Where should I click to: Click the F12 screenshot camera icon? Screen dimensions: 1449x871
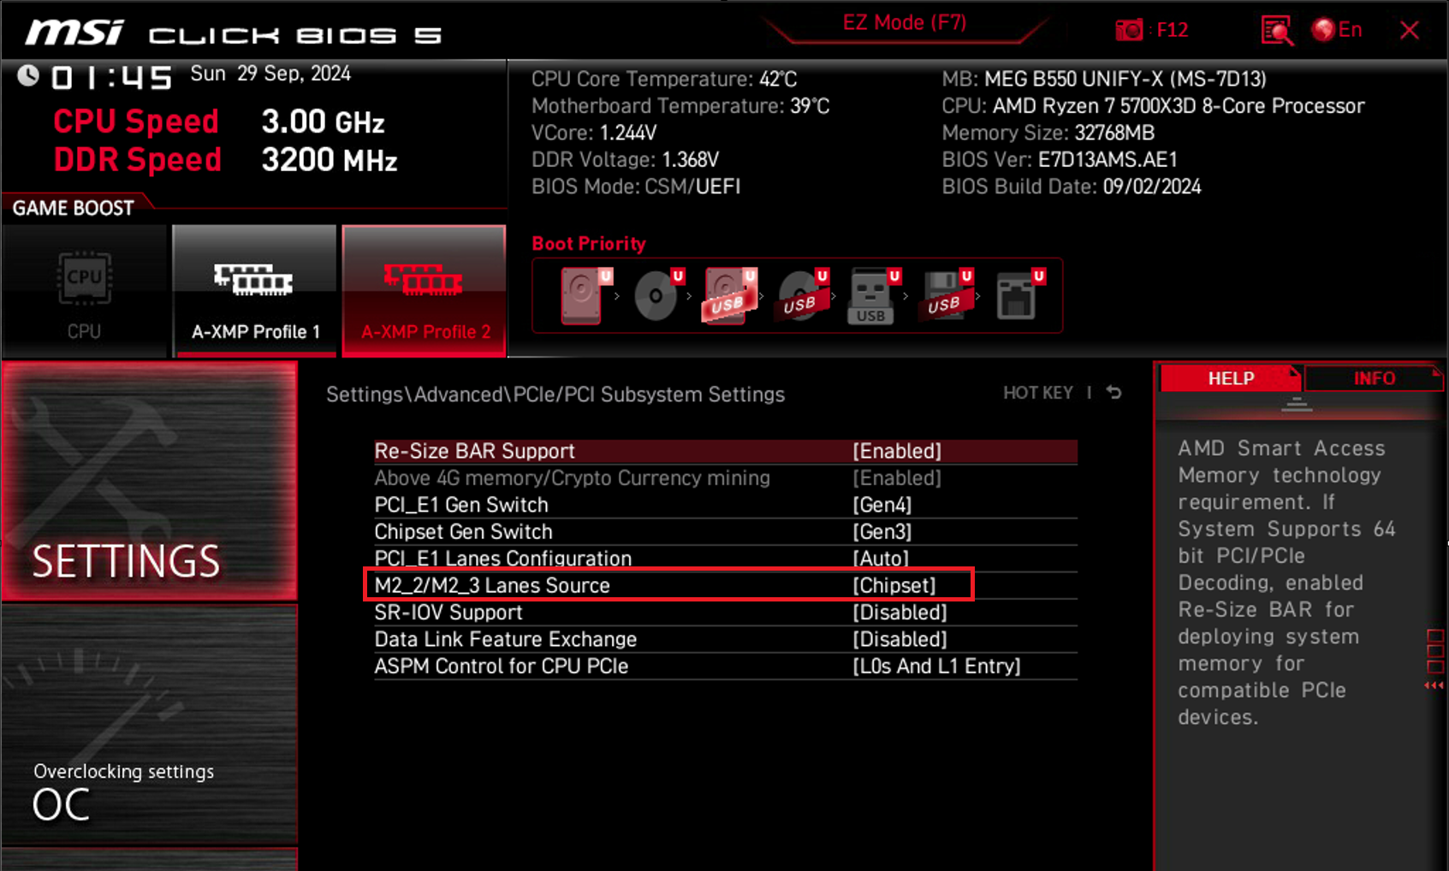tap(1129, 31)
